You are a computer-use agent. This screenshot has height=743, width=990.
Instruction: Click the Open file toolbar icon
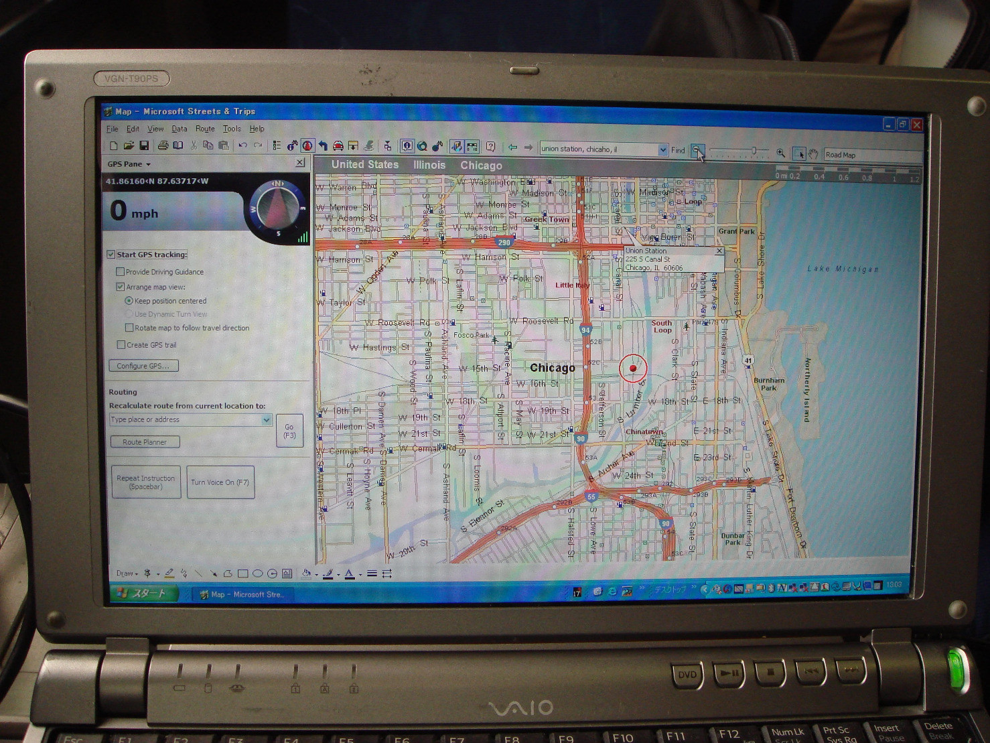pos(129,145)
